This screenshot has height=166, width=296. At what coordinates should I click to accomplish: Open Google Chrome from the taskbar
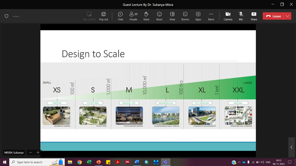80,162
